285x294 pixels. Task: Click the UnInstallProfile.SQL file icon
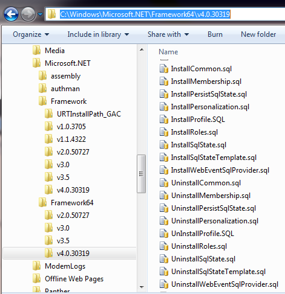(x=164, y=234)
